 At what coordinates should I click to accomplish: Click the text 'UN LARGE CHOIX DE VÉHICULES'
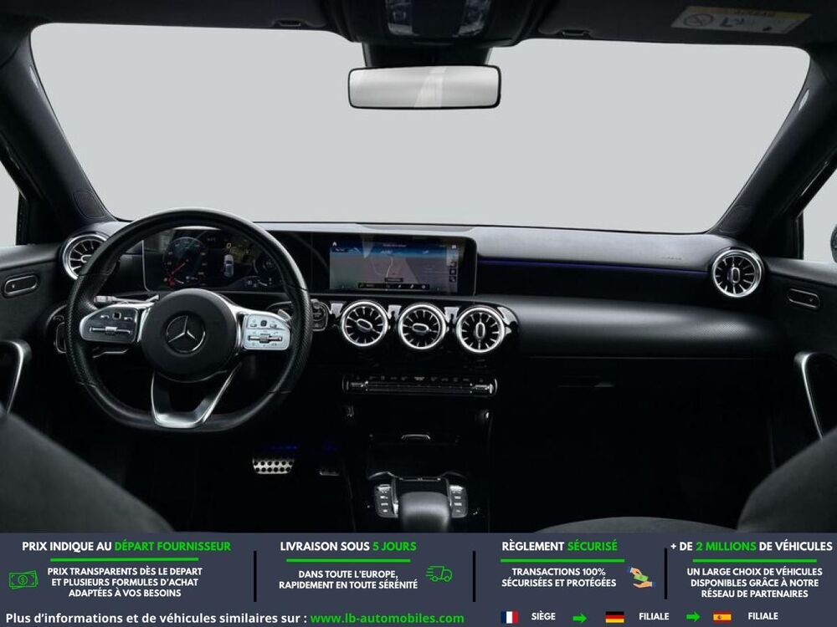(754, 572)
